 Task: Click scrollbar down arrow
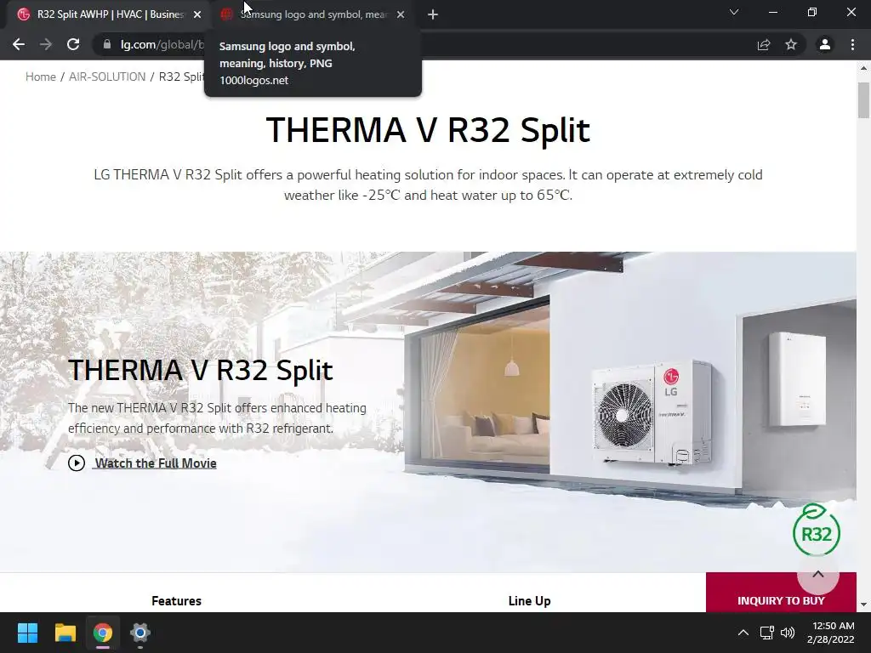(863, 605)
